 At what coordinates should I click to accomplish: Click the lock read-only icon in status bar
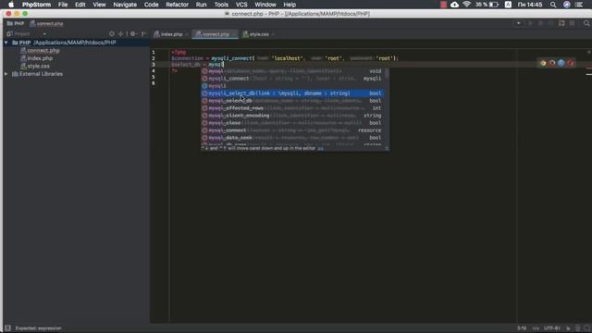[x=568, y=328]
